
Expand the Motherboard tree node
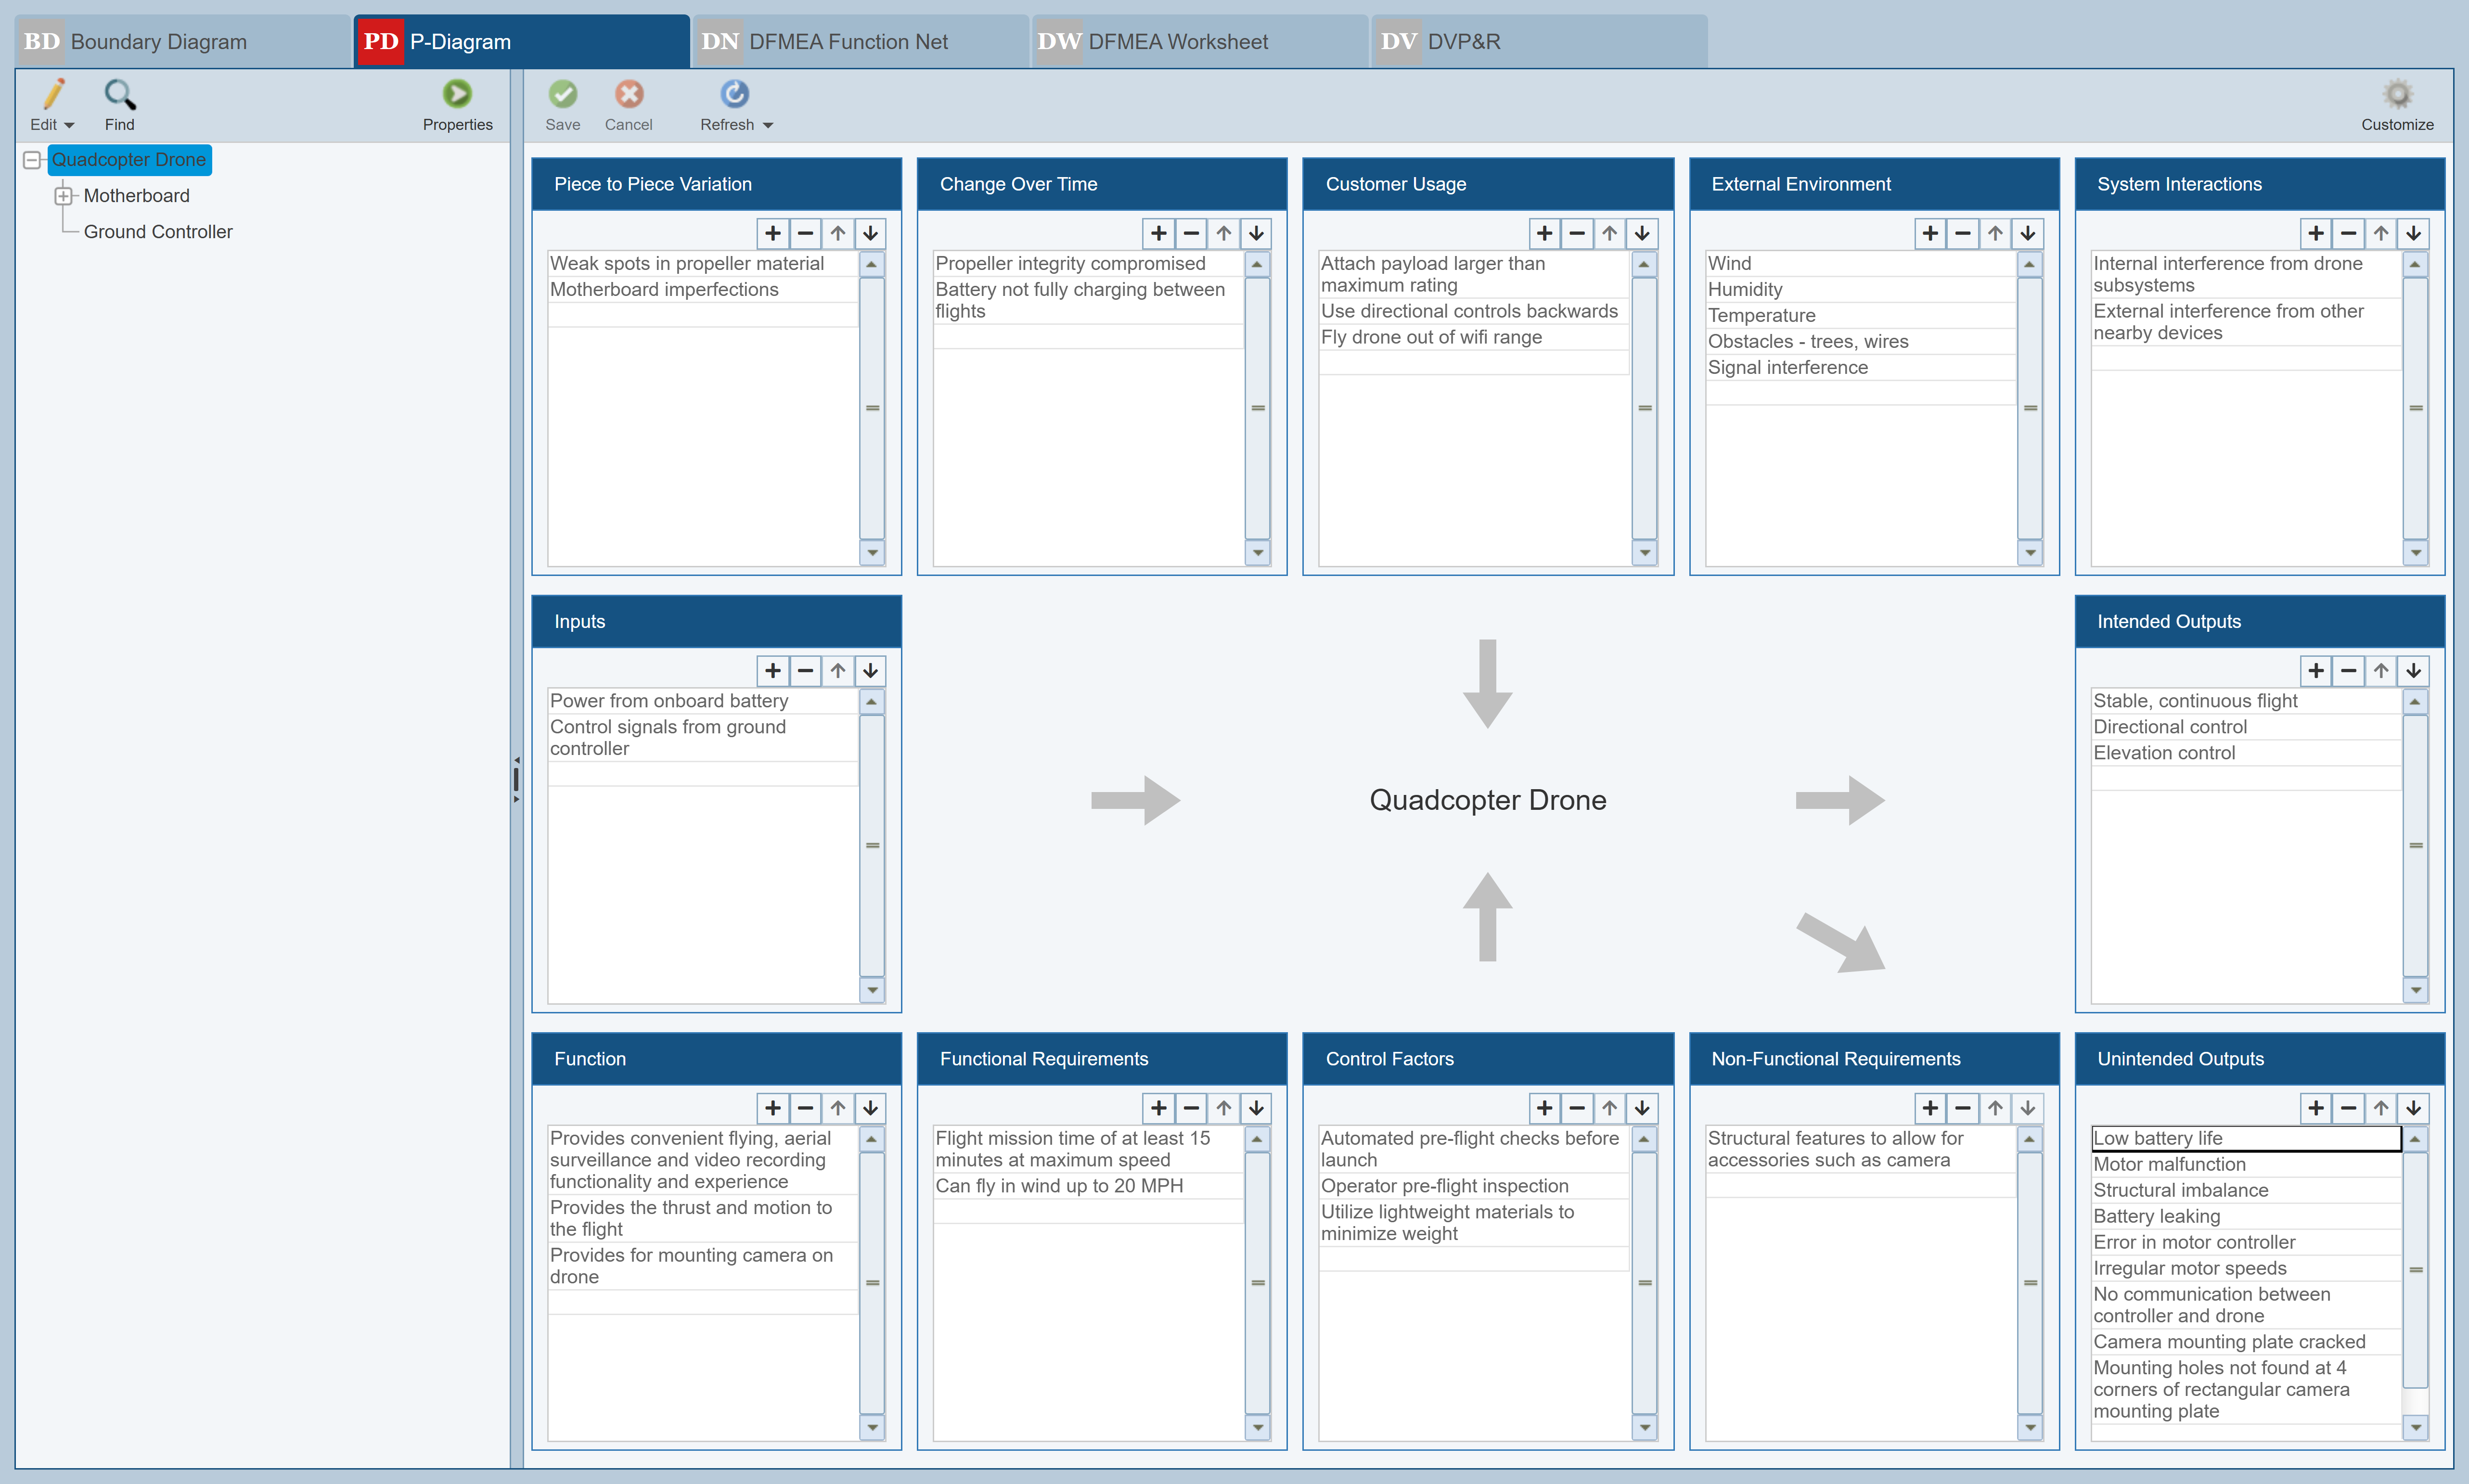pos(64,196)
